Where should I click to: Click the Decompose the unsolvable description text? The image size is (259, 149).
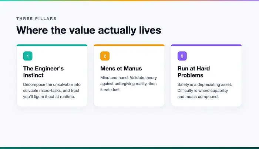click(52, 91)
